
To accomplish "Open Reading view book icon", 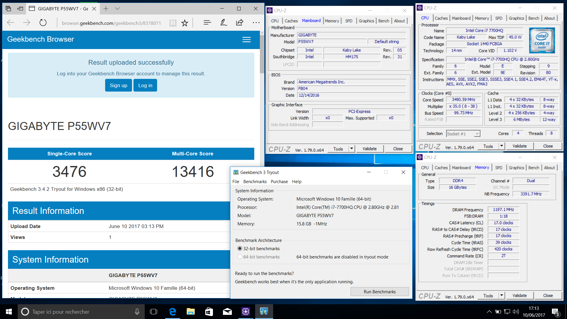I will [173, 23].
